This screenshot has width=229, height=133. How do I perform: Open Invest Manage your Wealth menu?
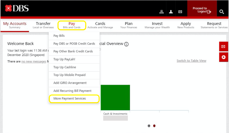pos(157,25)
